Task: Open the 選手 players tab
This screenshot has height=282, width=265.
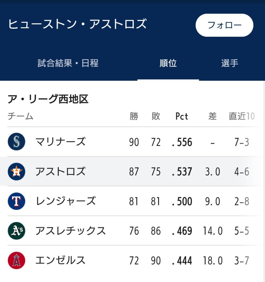Action: (x=229, y=63)
